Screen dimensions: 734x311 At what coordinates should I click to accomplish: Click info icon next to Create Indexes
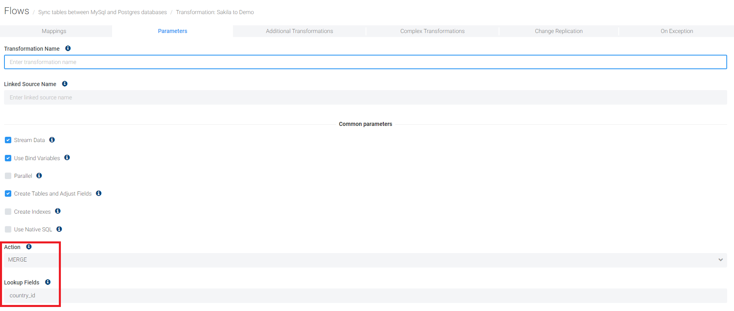click(x=58, y=211)
